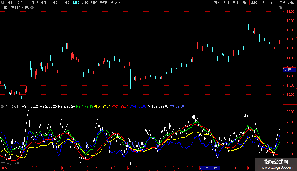Open the 多股 multi-stock view
Image resolution: width=297 pixels, height=171 pixels.
point(235,2)
